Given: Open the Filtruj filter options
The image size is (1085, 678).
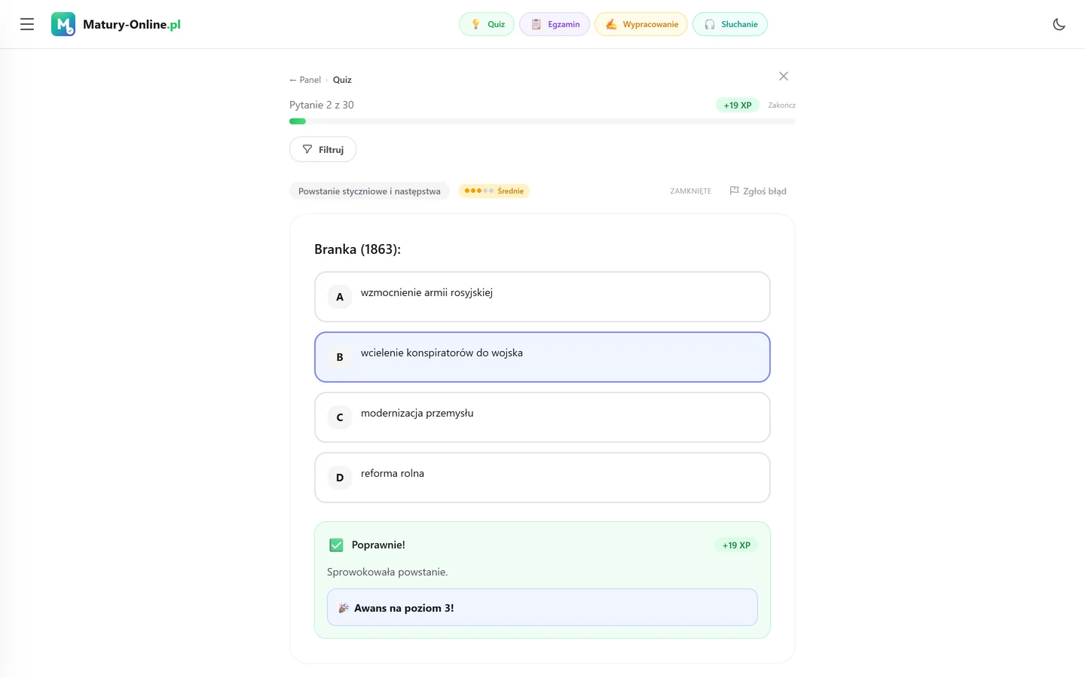Looking at the screenshot, I should pos(322,149).
